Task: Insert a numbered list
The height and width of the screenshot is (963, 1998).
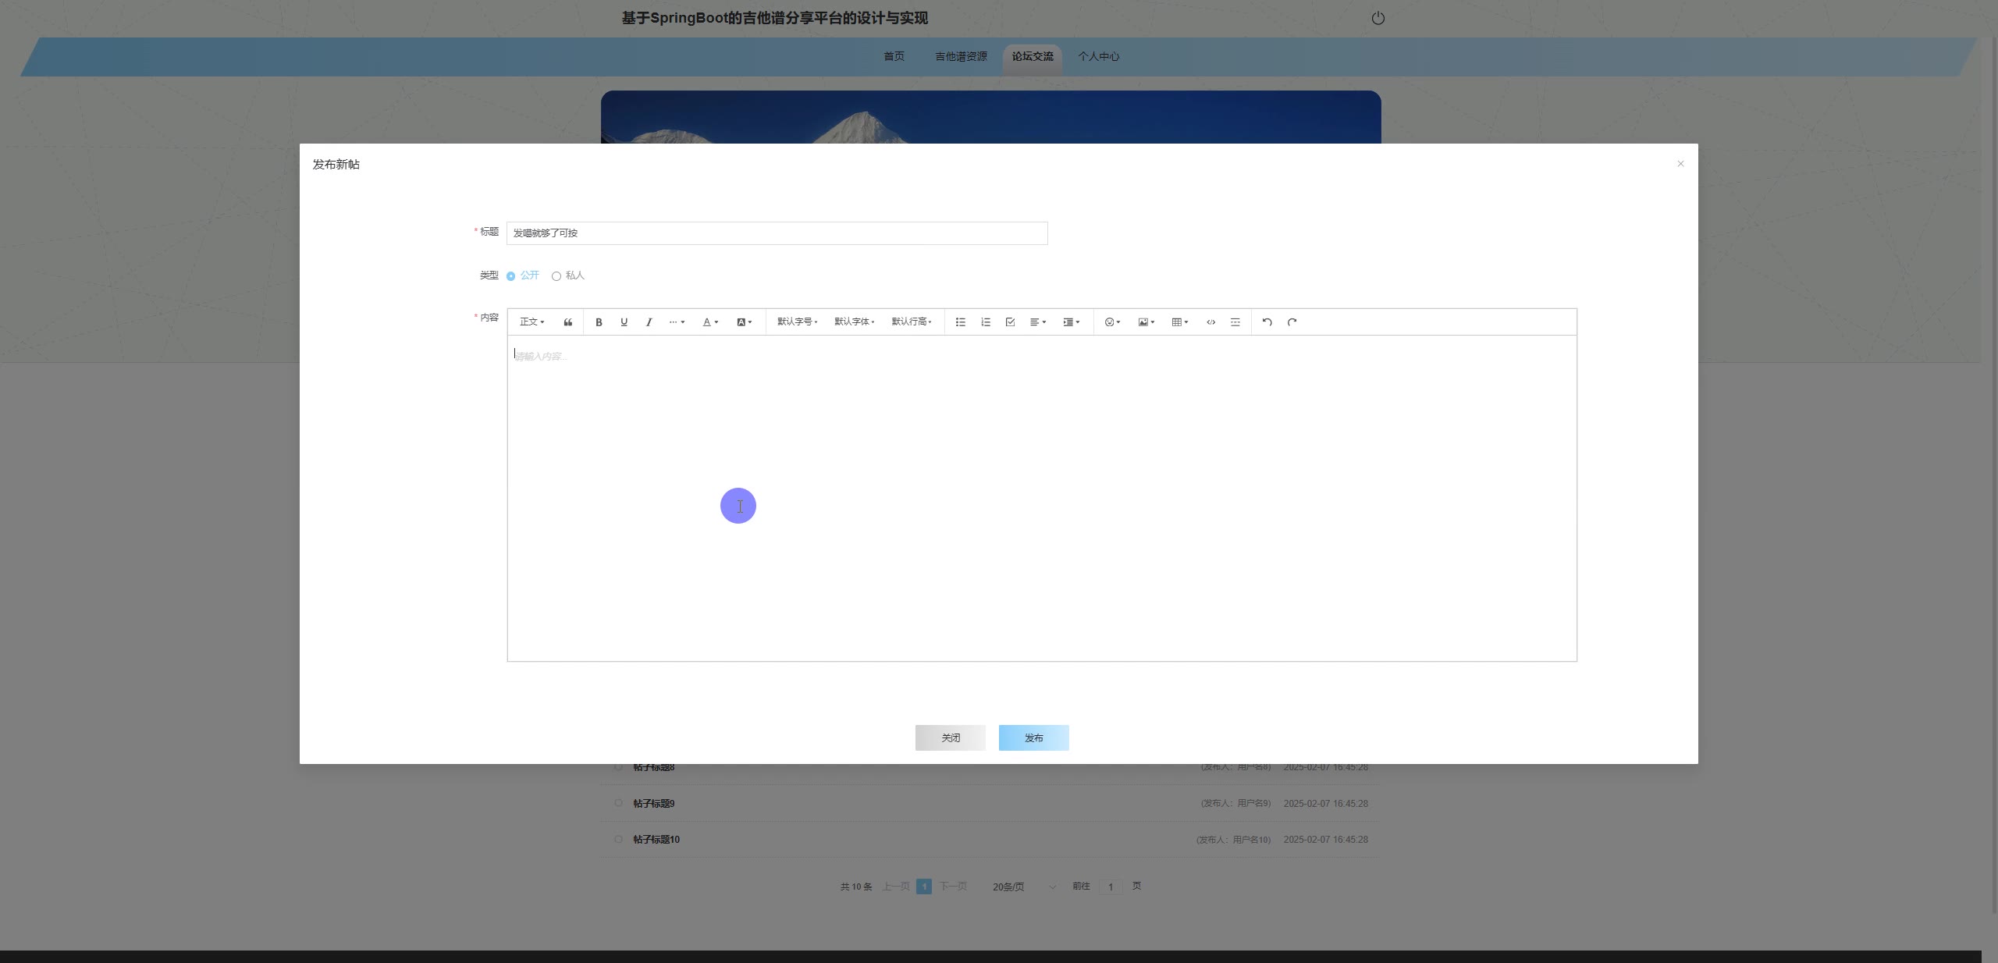Action: click(x=986, y=322)
